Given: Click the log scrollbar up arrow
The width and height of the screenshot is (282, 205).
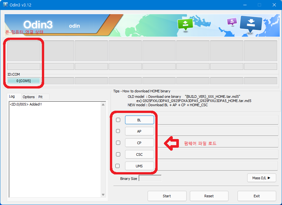Looking at the screenshot, I should pyautogui.click(x=103, y=105).
